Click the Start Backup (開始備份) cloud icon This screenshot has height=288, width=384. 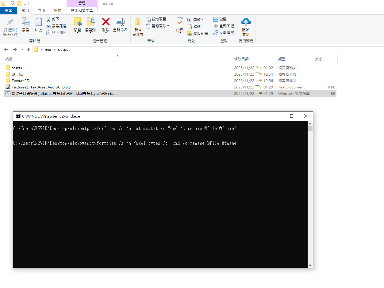(246, 22)
